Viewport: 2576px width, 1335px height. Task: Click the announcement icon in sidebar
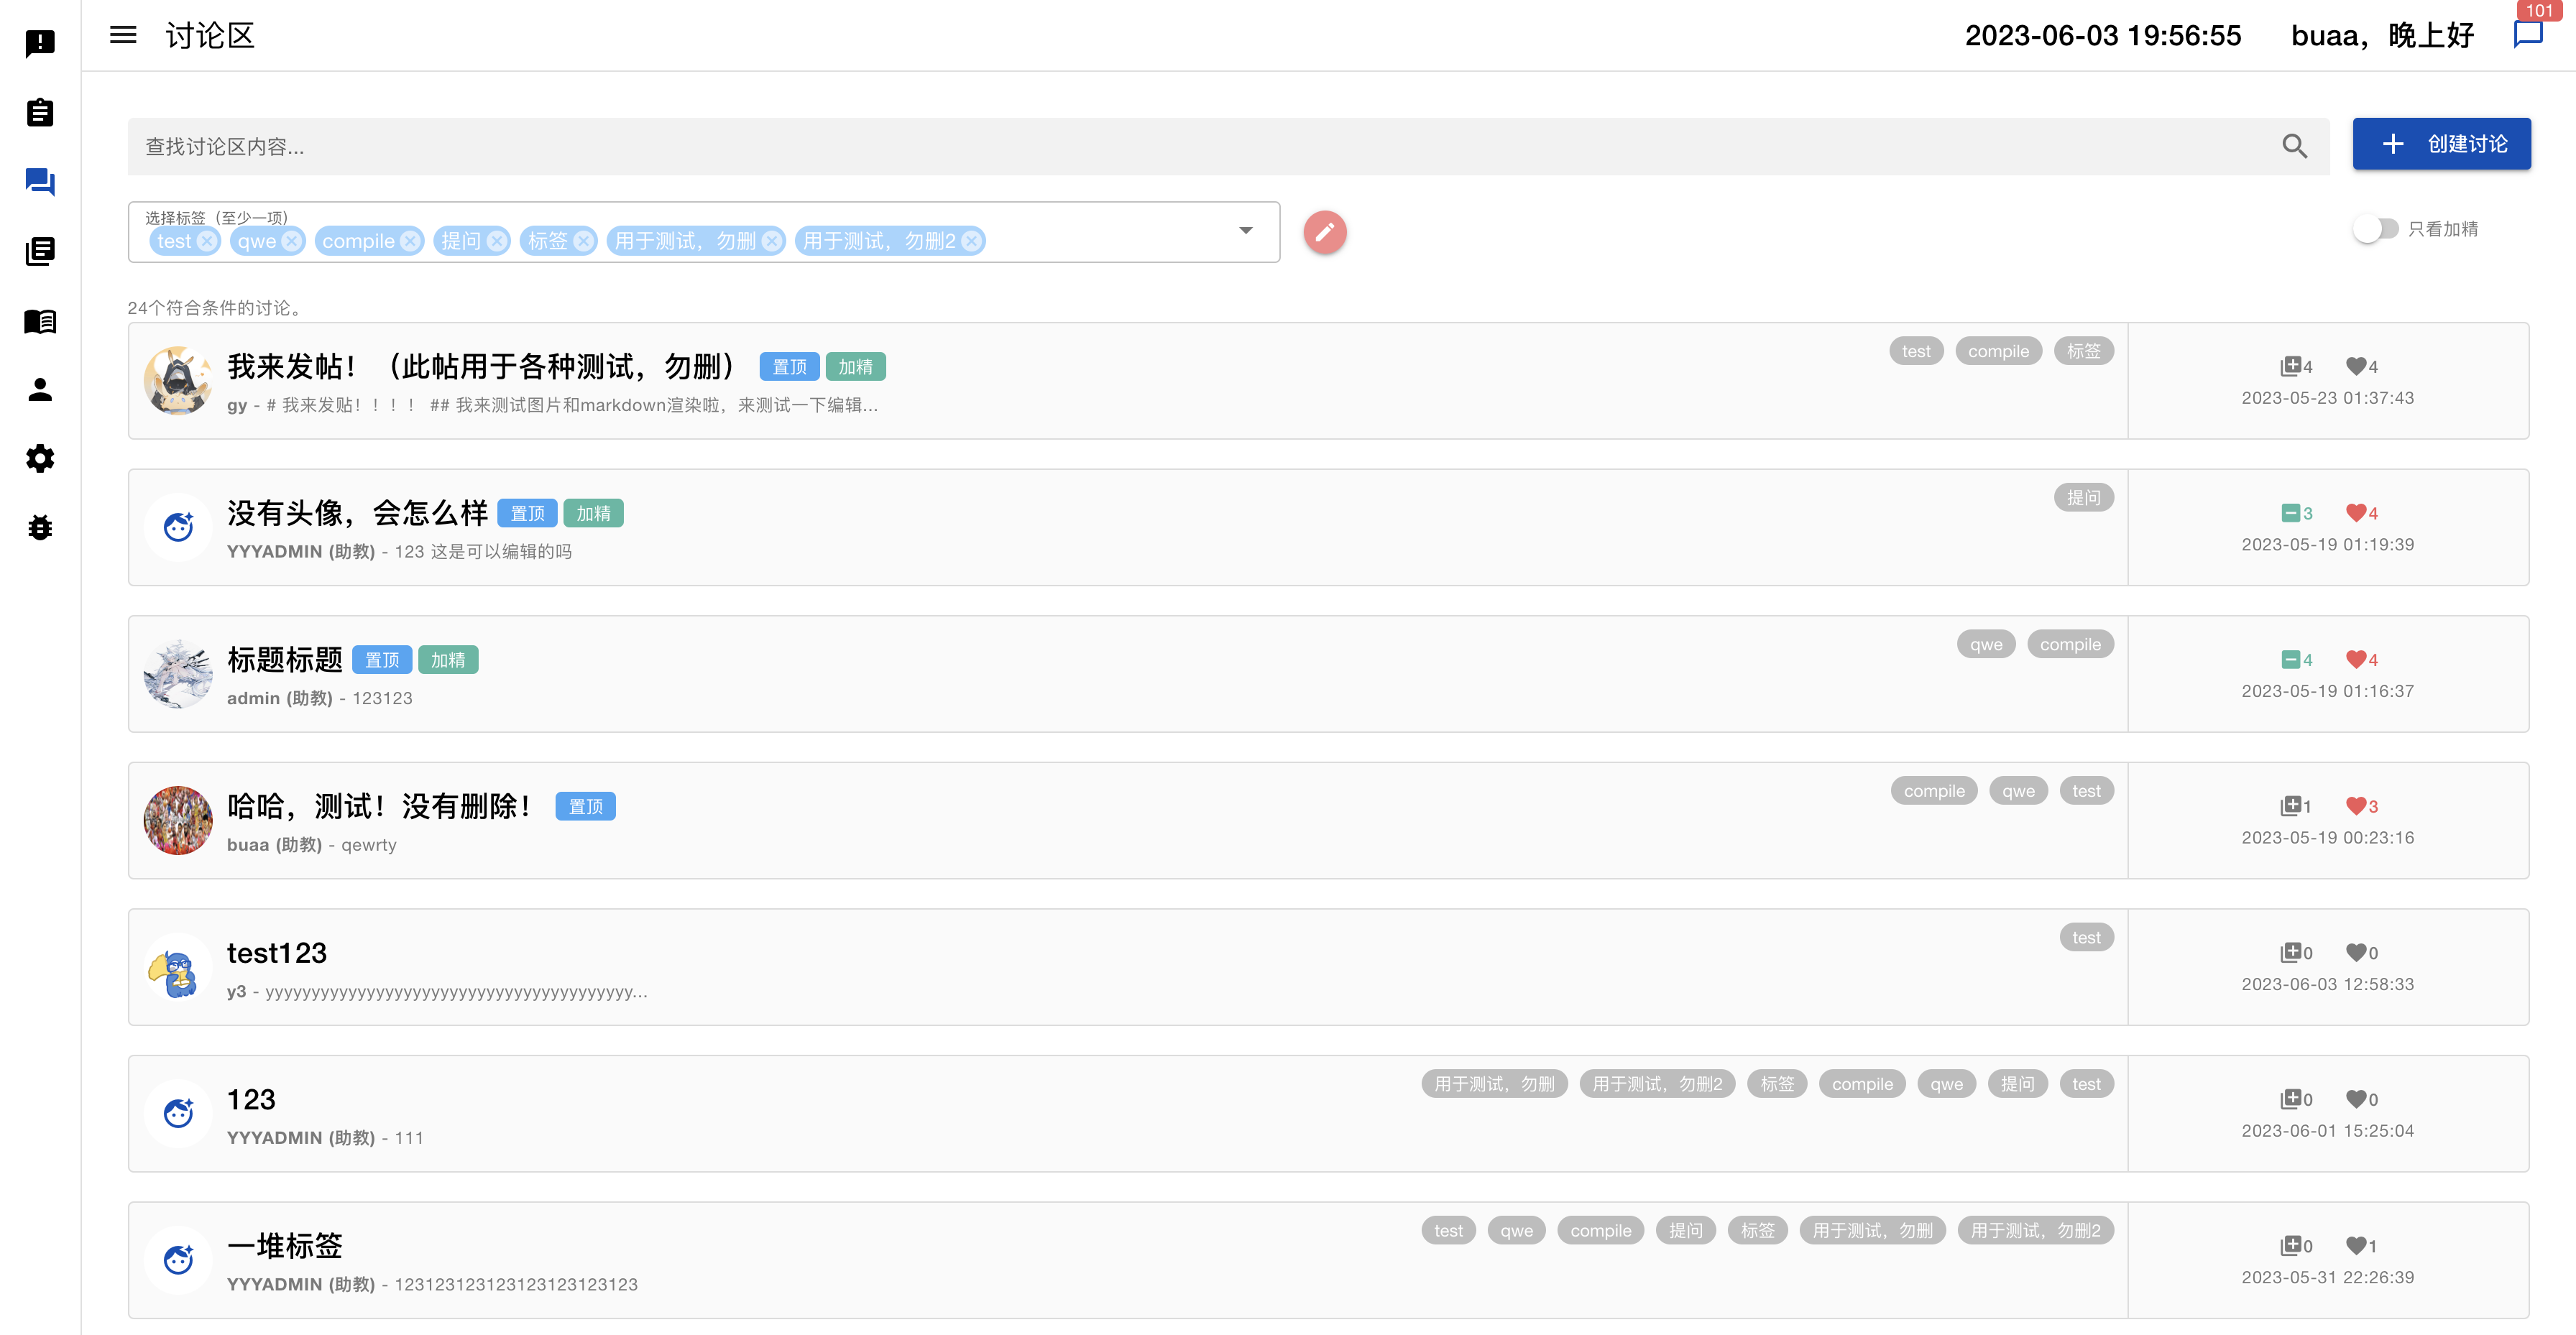[x=40, y=44]
